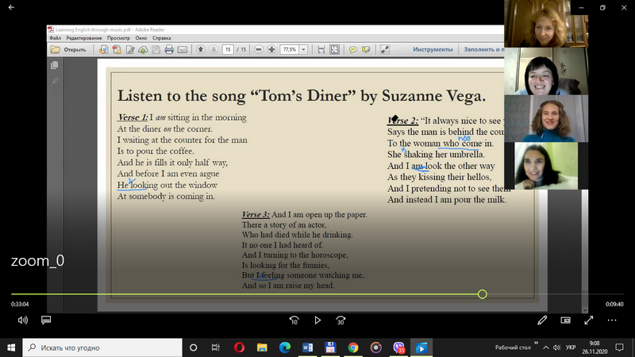
Task: Select the highlight text tool icon
Action: [x=366, y=49]
